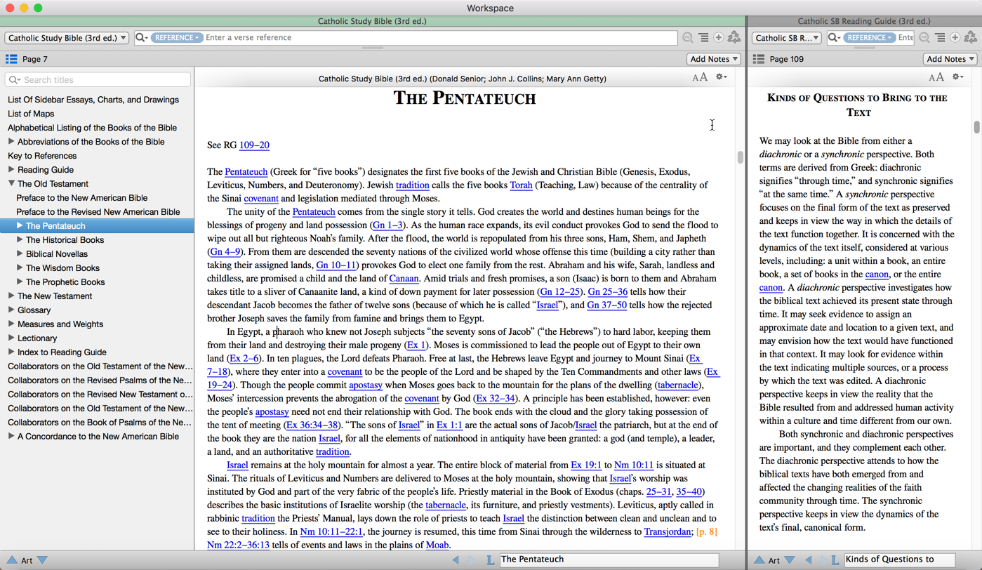Toggle the details lines icon in Catholic Study Bible toolbar
The image size is (982, 570).
tap(703, 38)
